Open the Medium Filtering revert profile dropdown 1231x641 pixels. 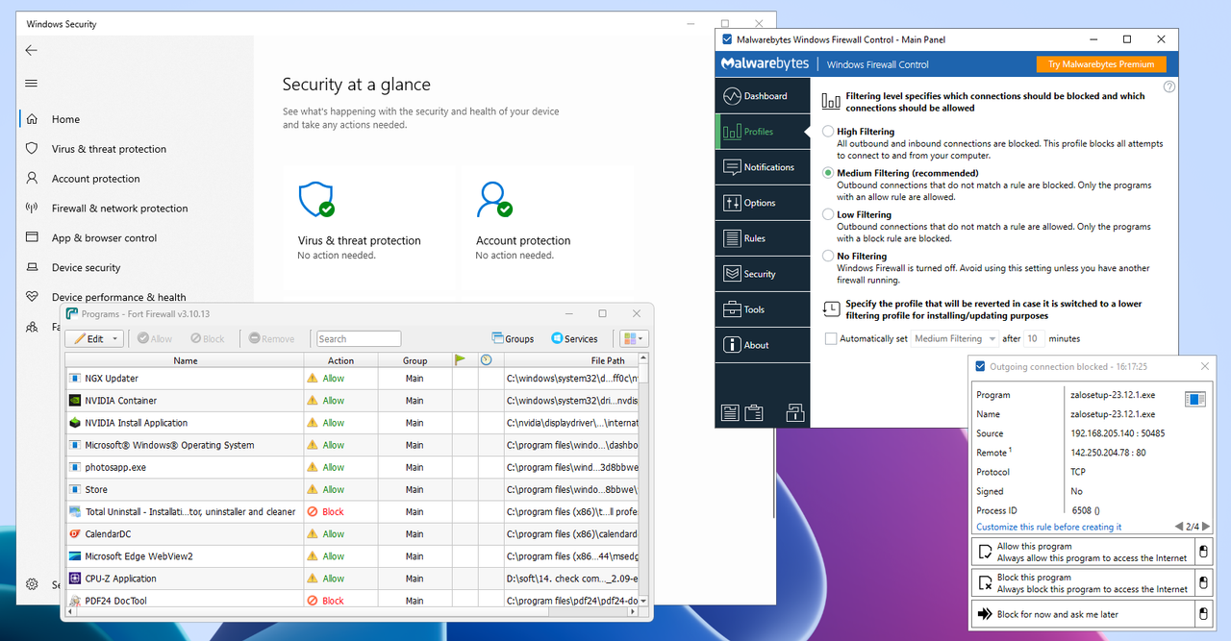pyautogui.click(x=954, y=338)
